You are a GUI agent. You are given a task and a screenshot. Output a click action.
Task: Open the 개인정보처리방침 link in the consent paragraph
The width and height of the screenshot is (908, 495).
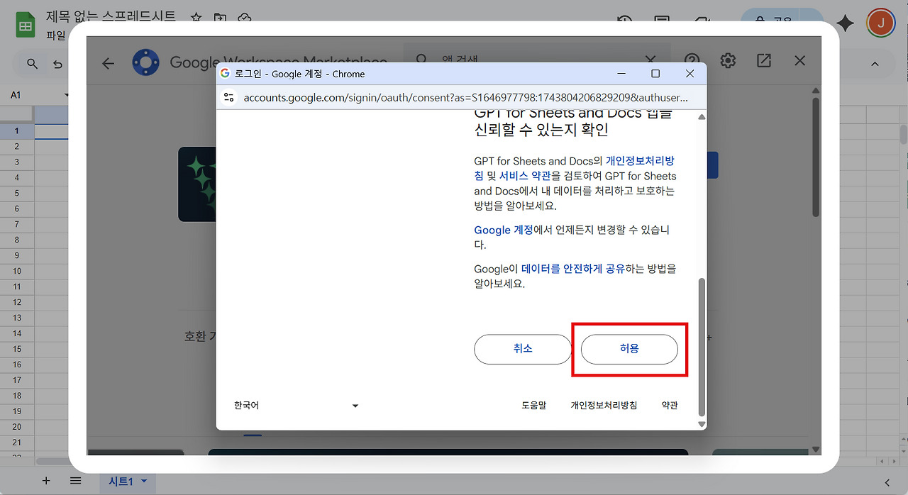575,168
